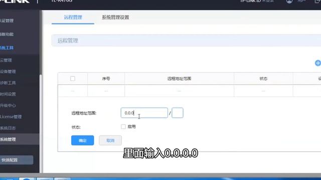Tick the select-all checkbox in table header
This screenshot has width=321, height=180.
click(x=72, y=78)
